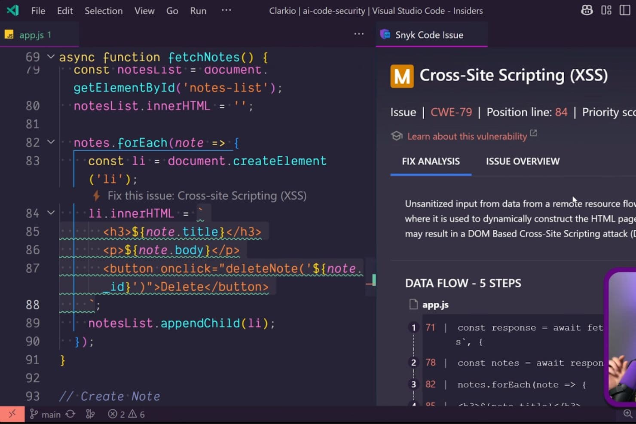This screenshot has height=424, width=636.
Task: Open the remote window indicator in status bar
Action: 12,414
